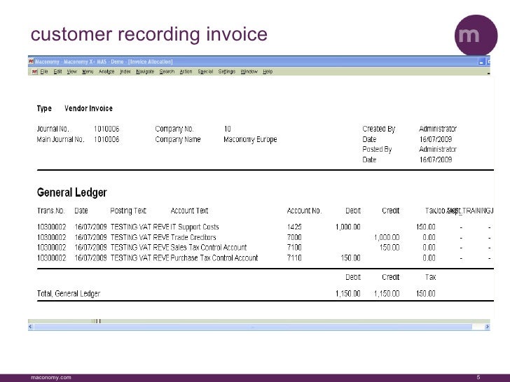Click the 150.00 credit for Sales Tax

390,248
